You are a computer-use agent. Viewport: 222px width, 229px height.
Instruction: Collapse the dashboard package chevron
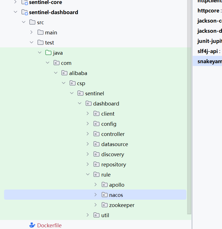80,104
